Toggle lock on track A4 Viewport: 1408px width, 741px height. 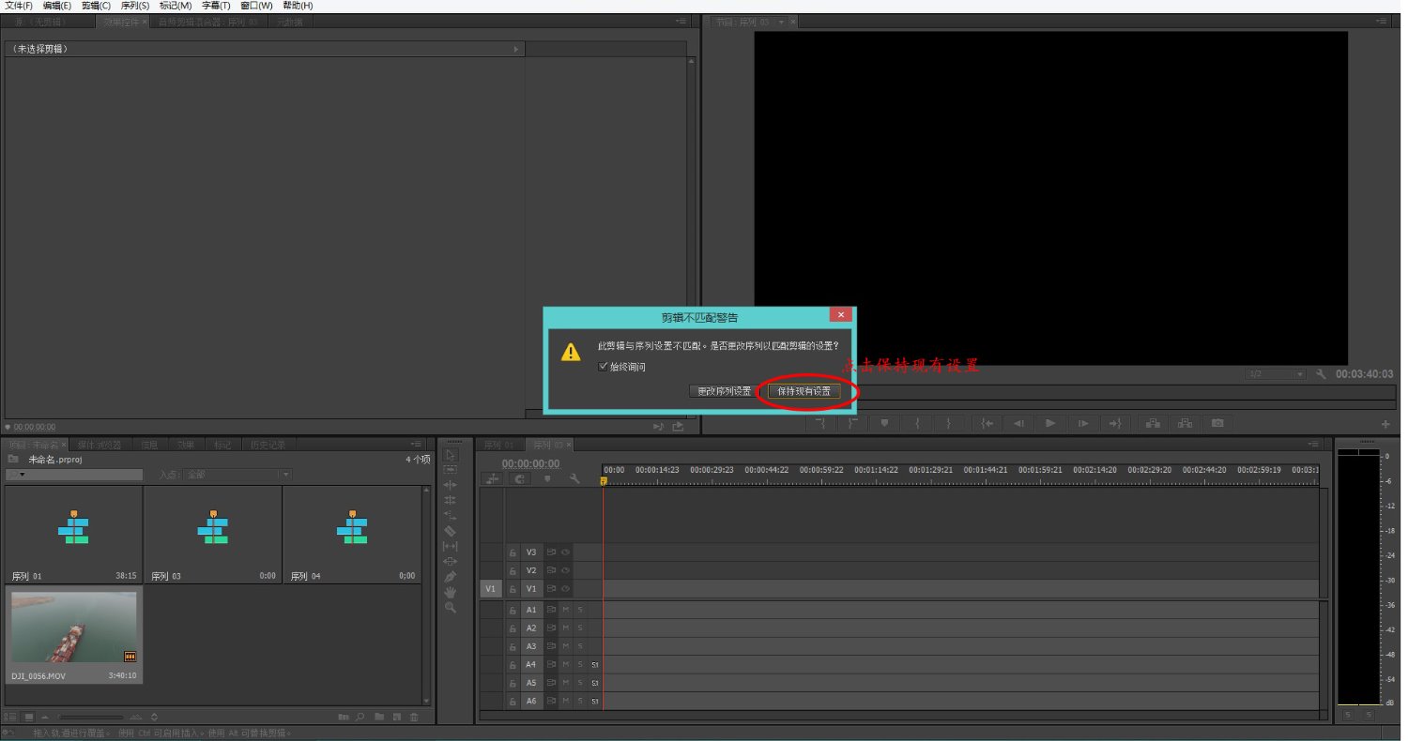513,665
